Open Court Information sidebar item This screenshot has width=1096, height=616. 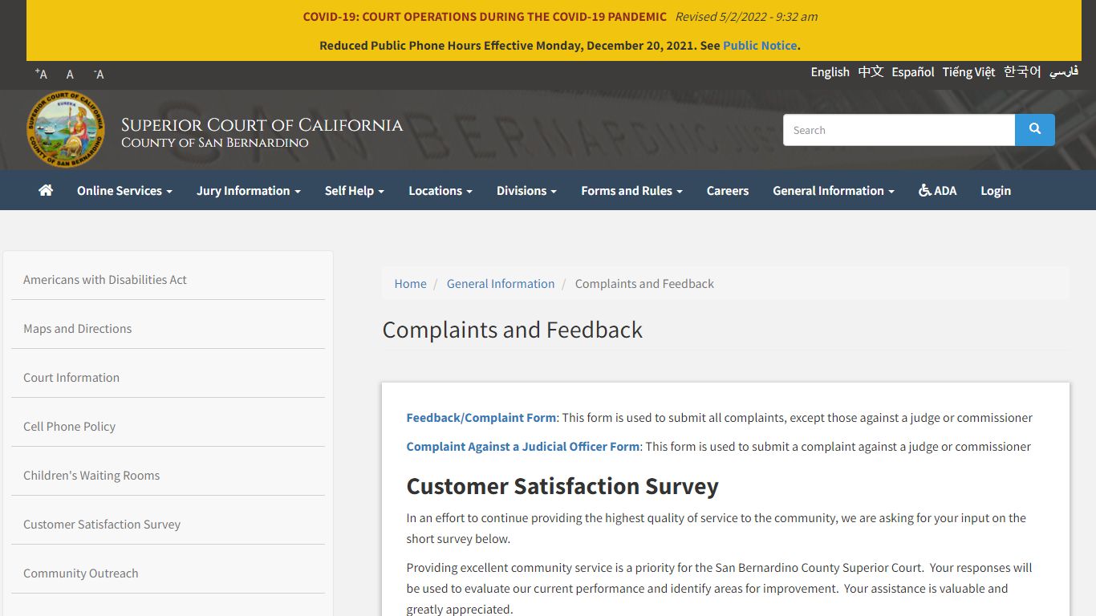coord(168,377)
